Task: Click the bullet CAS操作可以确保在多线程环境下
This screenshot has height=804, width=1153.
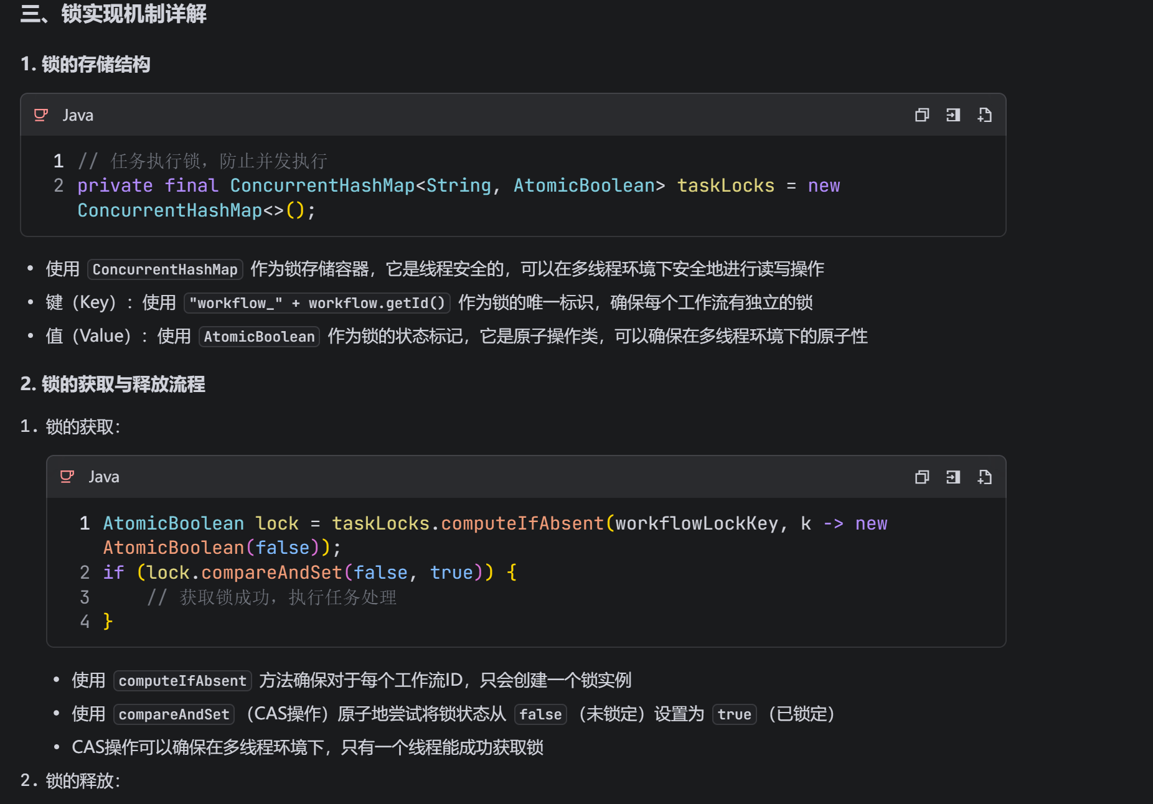Action: point(308,747)
